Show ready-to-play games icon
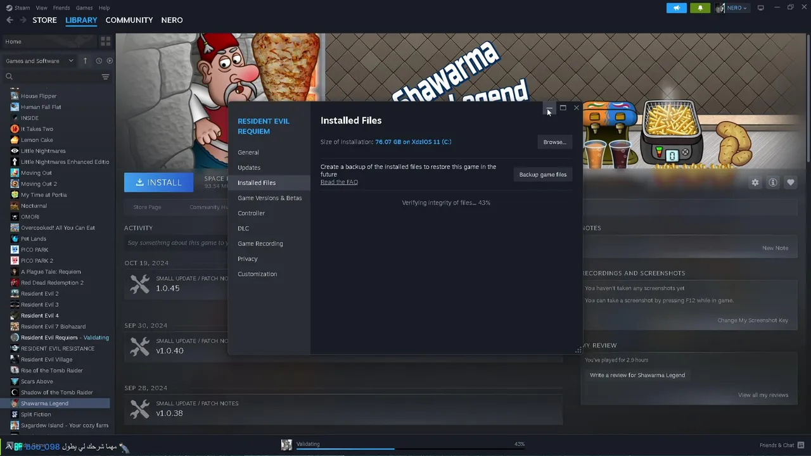Image resolution: width=811 pixels, height=456 pixels. coord(110,61)
